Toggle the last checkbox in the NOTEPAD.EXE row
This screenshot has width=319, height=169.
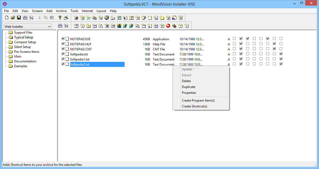[x=281, y=38]
